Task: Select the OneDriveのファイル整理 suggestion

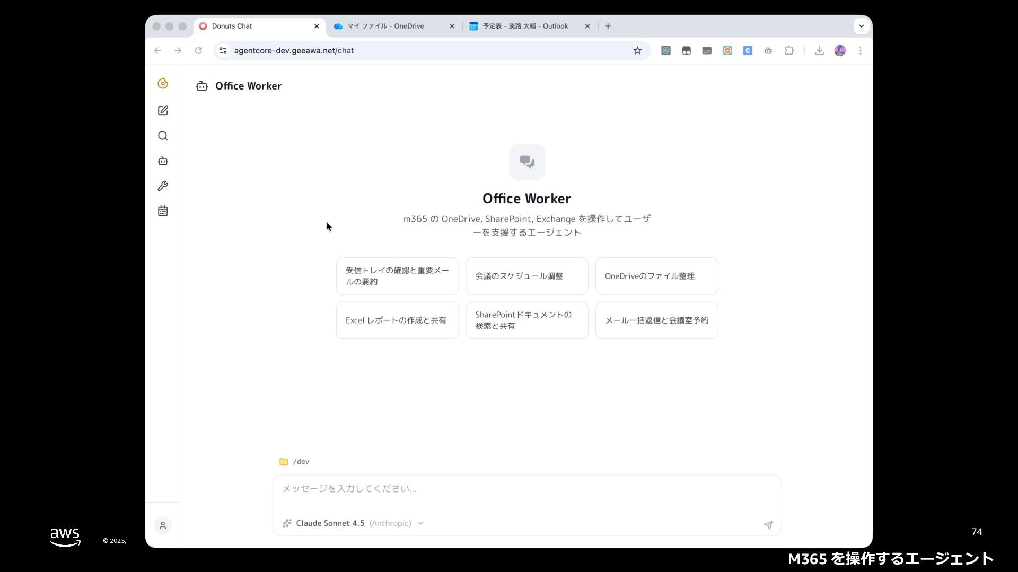Action: tap(656, 276)
